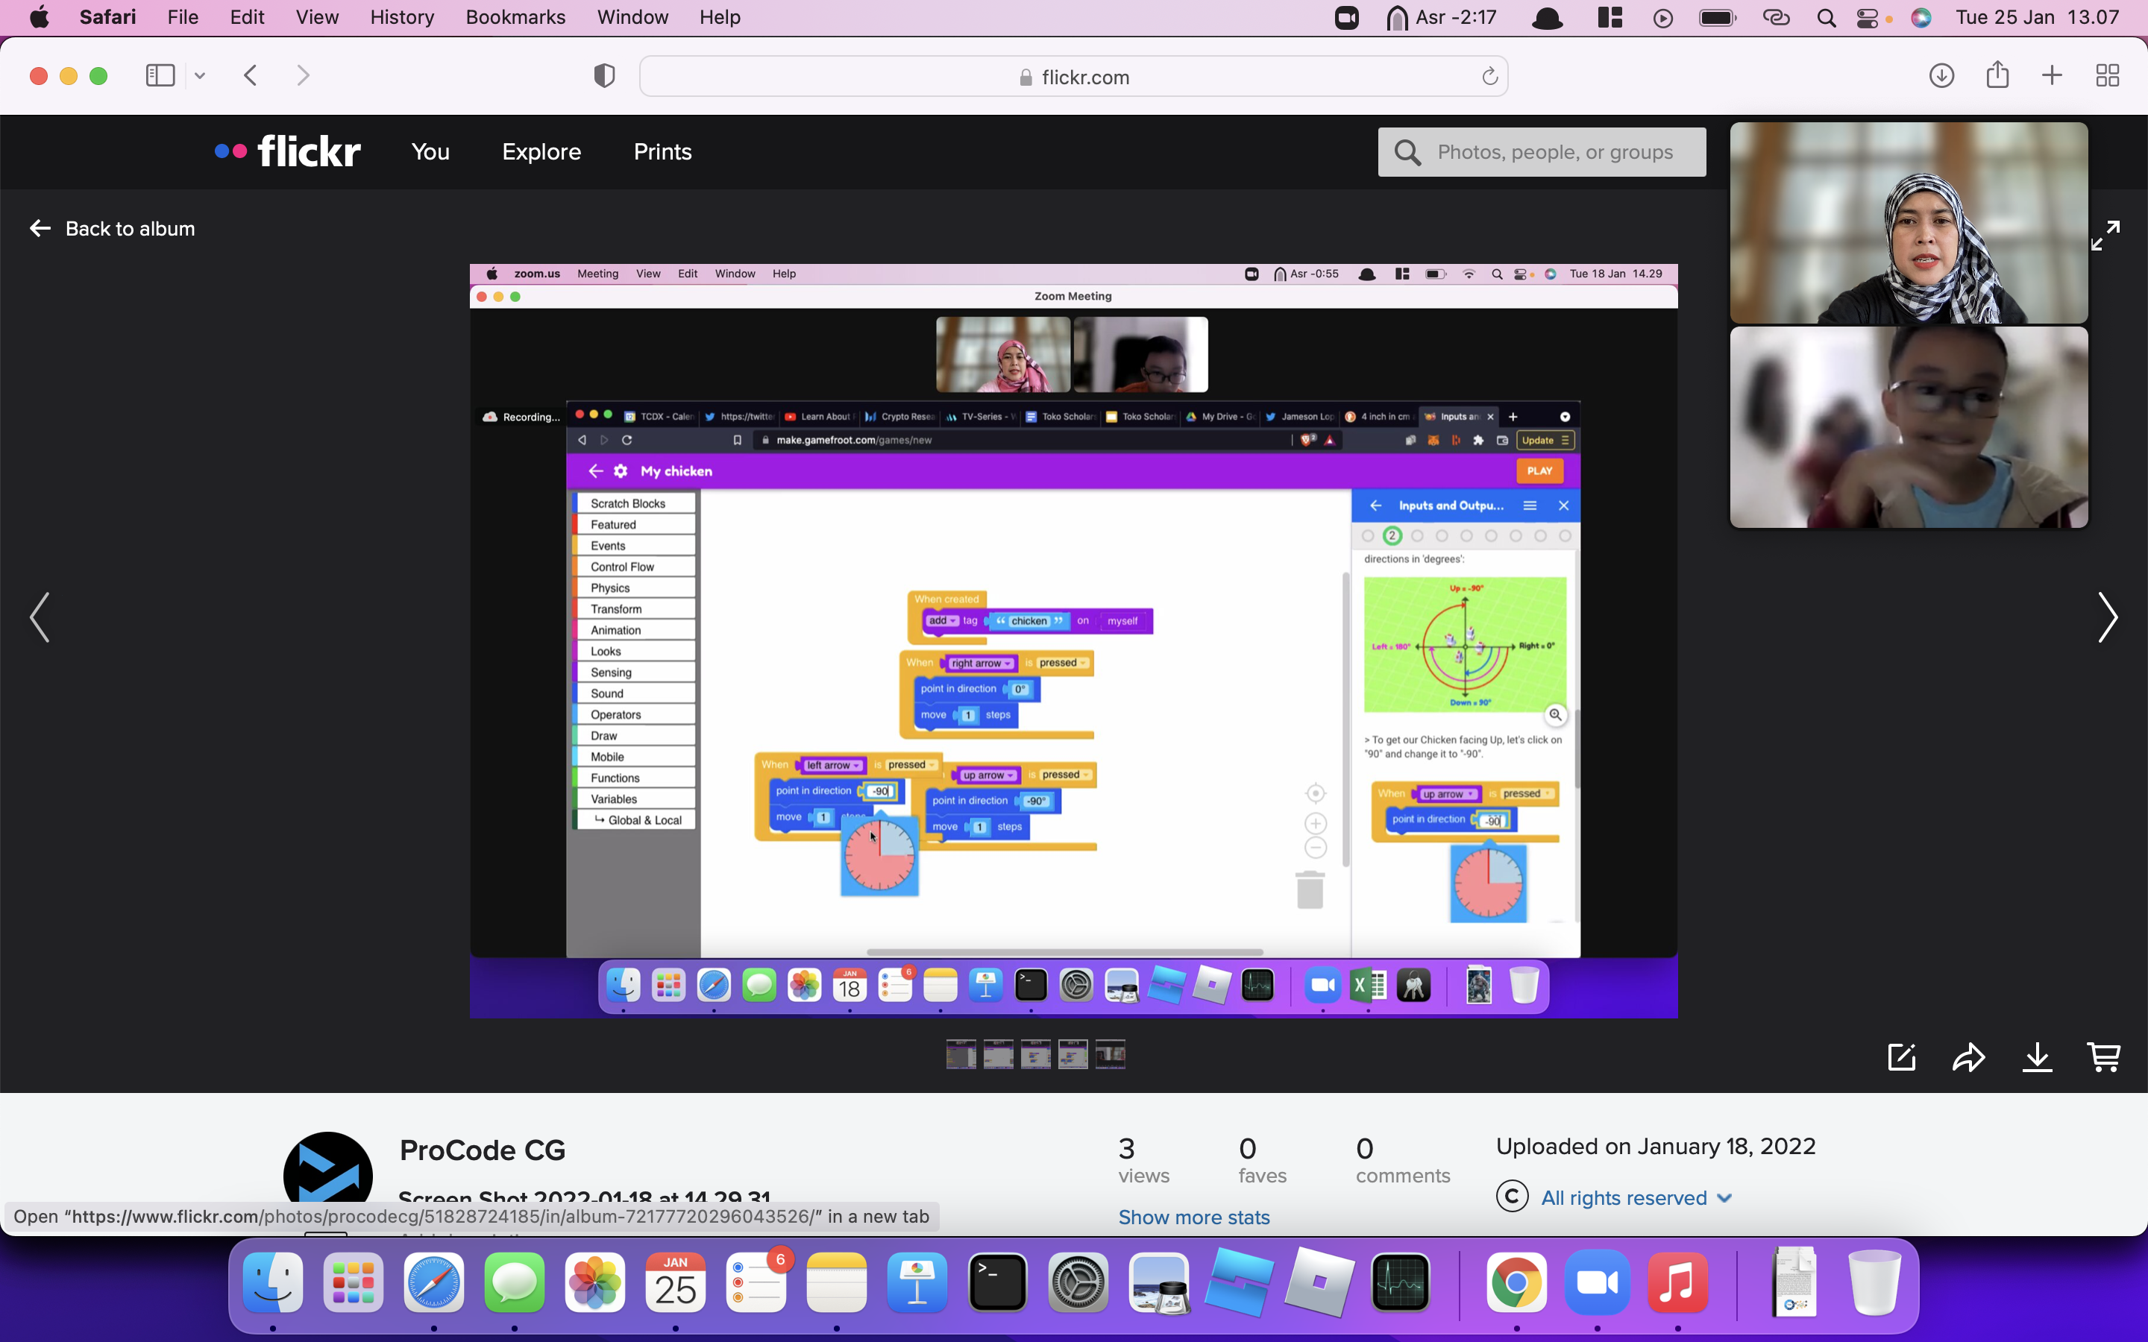Open the Bookmarks menu

[x=515, y=17]
